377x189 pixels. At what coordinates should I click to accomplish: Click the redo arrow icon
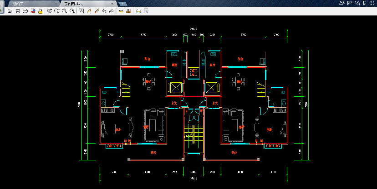[x=112, y=11]
